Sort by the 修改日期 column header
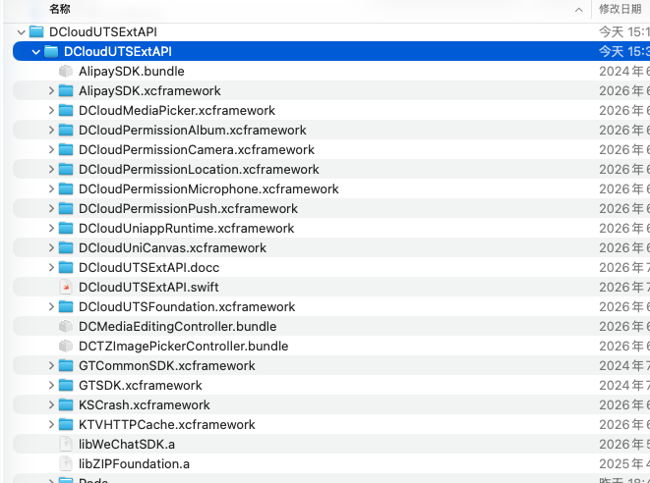The height and width of the screenshot is (483, 650). click(620, 9)
